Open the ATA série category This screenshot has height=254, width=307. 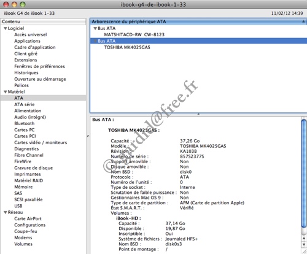(25, 104)
